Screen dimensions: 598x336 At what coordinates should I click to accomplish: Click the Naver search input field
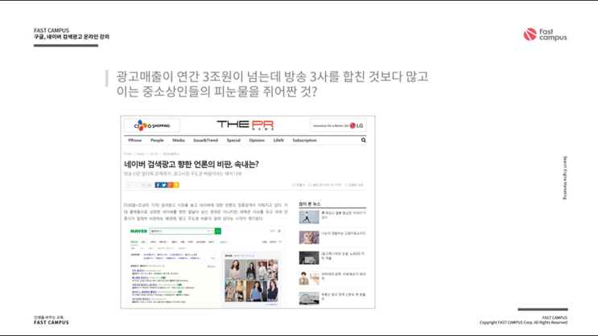click(x=182, y=232)
